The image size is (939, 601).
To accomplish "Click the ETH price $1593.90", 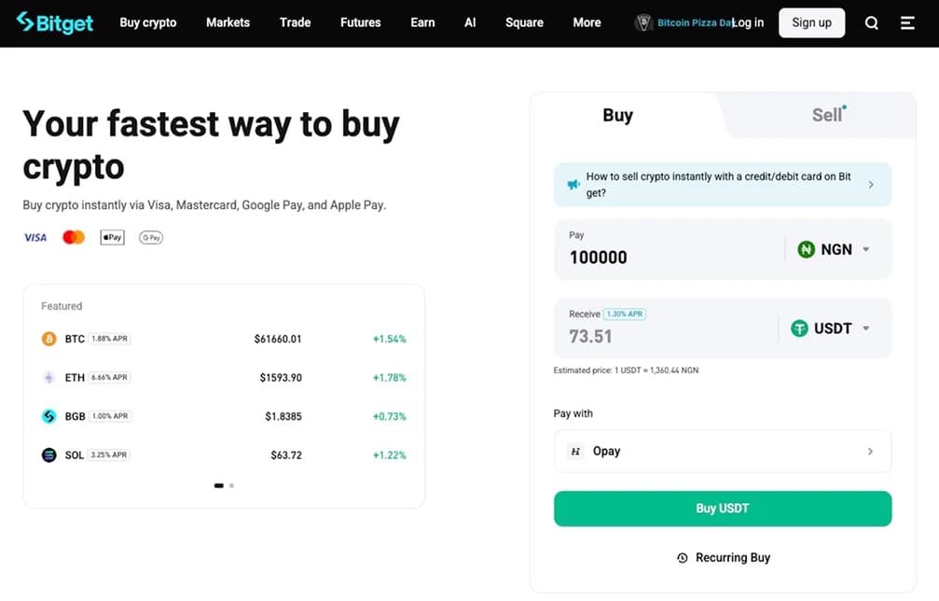I will [281, 378].
